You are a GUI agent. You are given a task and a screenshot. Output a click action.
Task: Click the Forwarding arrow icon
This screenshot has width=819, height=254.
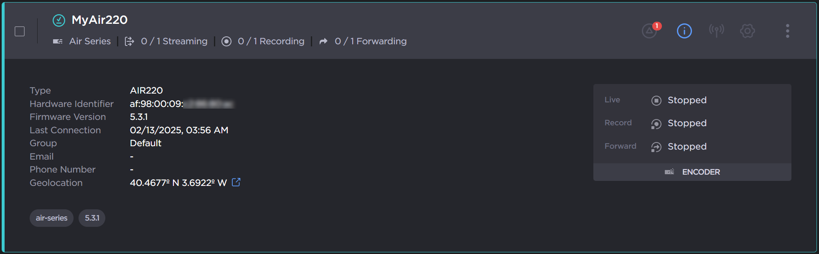tap(323, 41)
